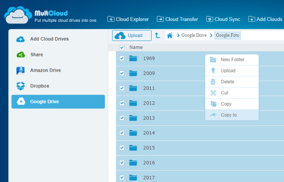284x182 pixels.
Task: Sort by the Name column header
Action: (x=136, y=48)
